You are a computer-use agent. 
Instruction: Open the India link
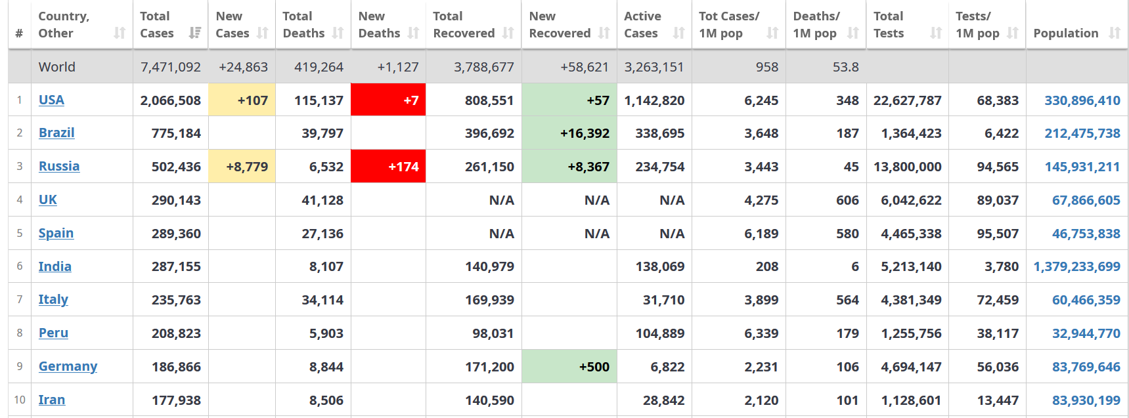pyautogui.click(x=55, y=266)
